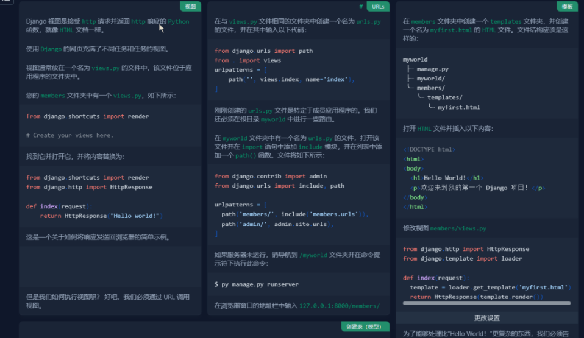This screenshot has width=584, height=338.
Task: Click the opening <body> tag line
Action: point(413,169)
